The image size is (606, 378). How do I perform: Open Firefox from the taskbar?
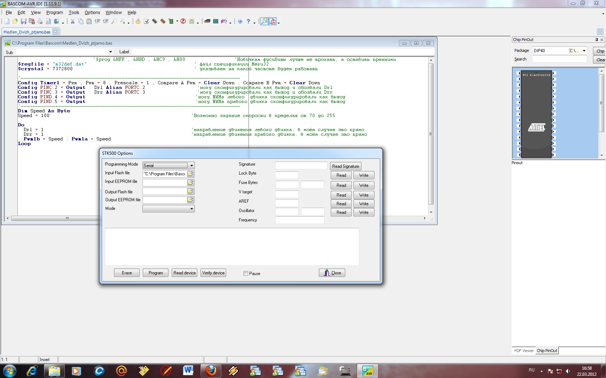[x=211, y=370]
